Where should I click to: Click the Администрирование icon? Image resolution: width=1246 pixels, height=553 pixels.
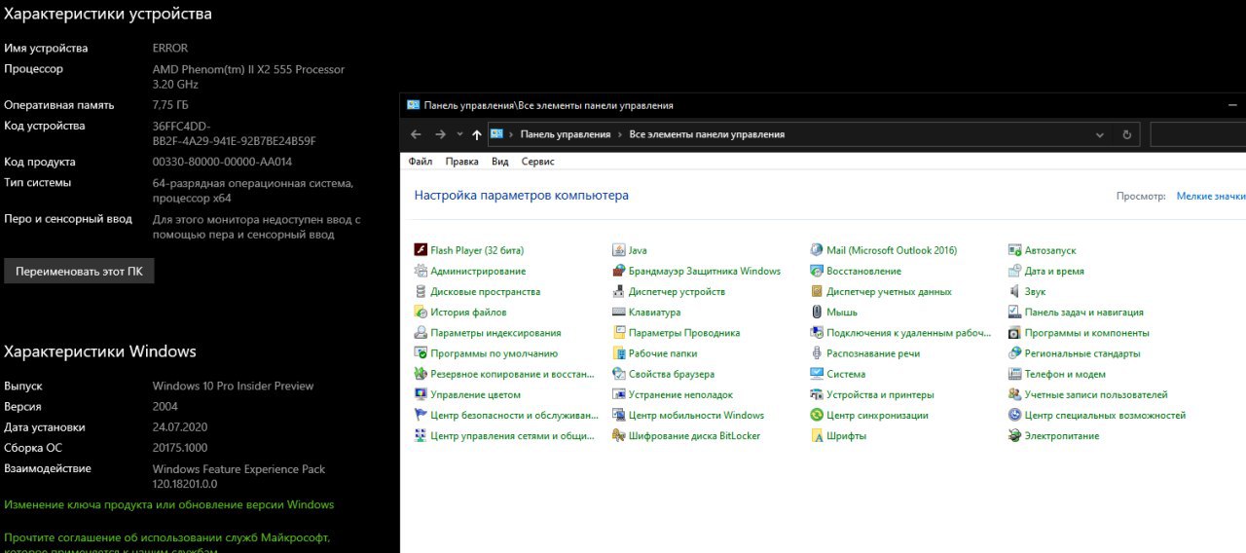421,271
